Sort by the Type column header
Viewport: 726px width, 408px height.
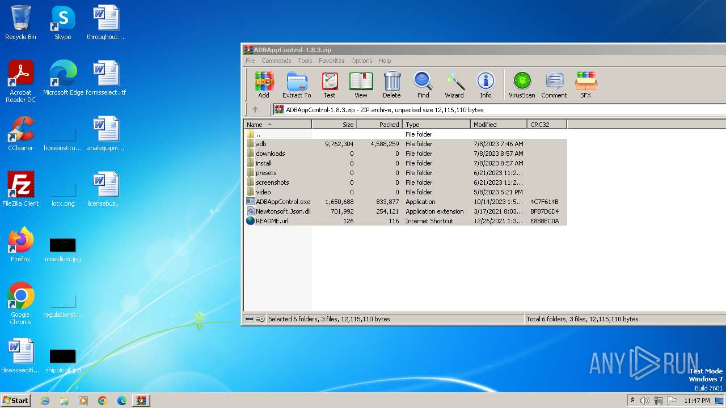click(437, 125)
